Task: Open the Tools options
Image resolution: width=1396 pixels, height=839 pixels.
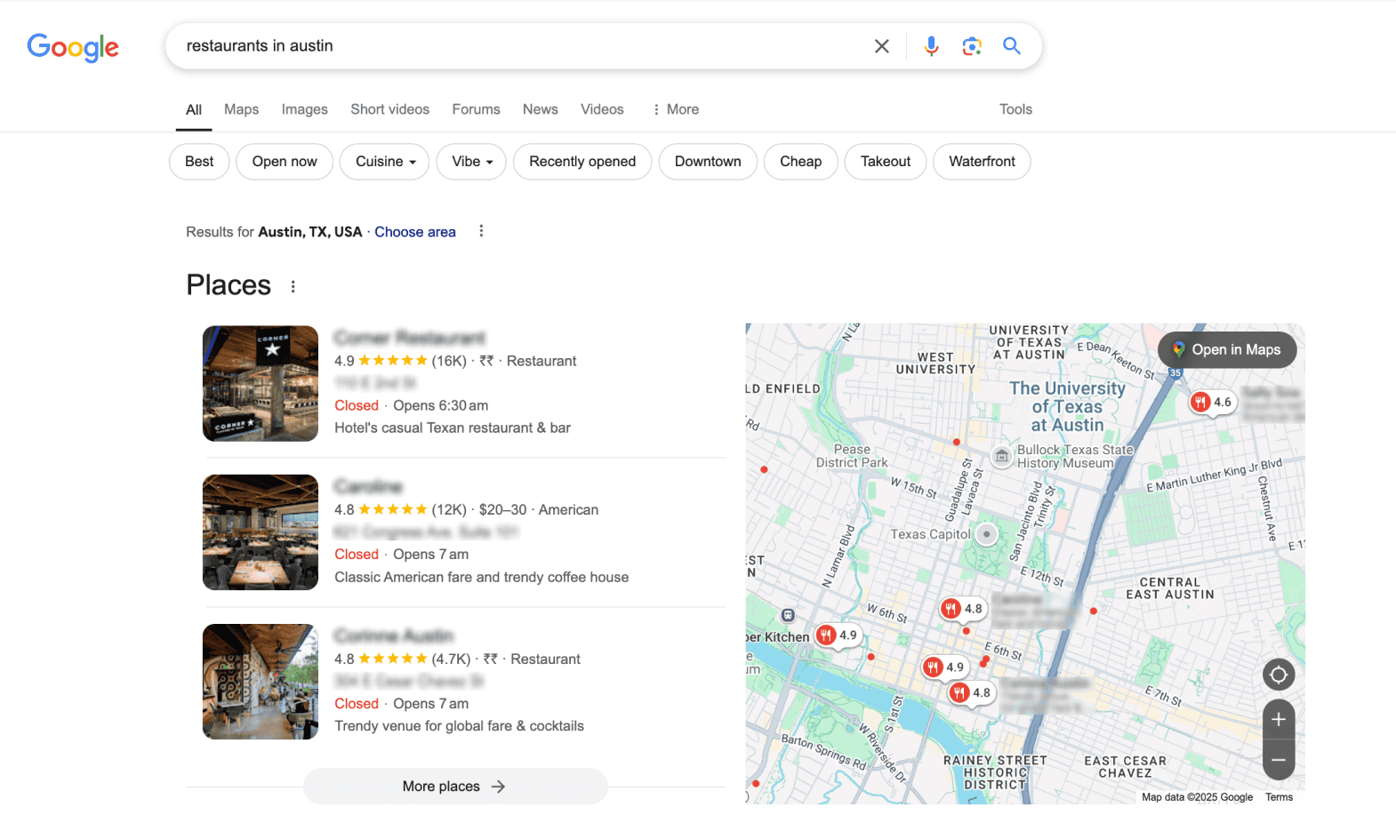Action: tap(1015, 109)
